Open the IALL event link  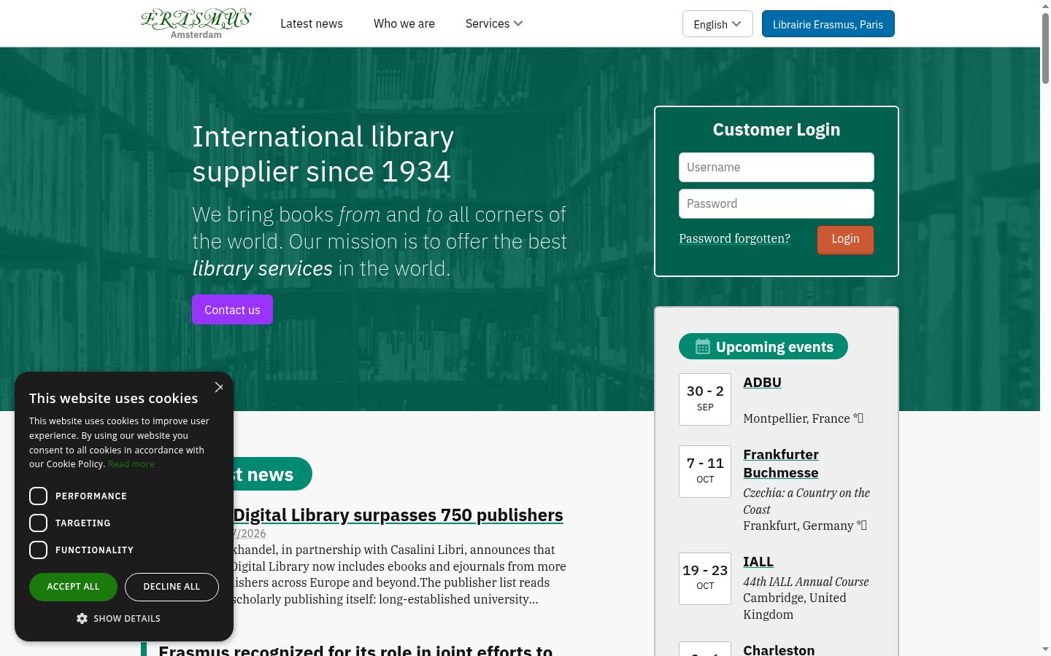tap(758, 562)
